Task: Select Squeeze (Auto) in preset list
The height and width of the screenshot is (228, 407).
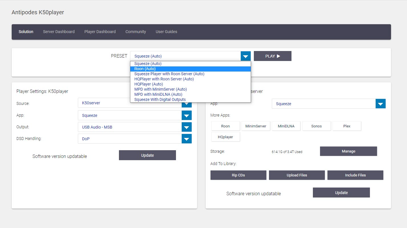Action: [191, 64]
